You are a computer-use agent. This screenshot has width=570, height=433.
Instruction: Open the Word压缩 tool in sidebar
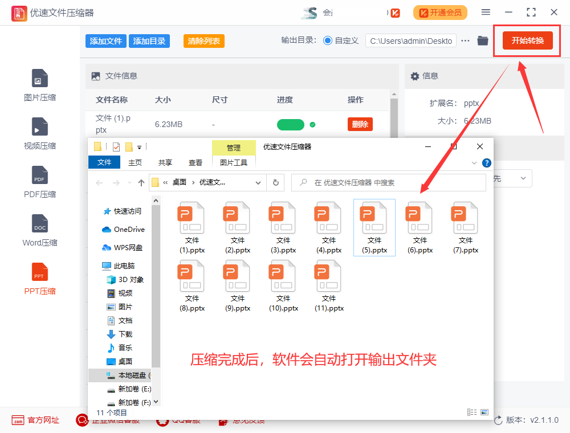(x=40, y=230)
